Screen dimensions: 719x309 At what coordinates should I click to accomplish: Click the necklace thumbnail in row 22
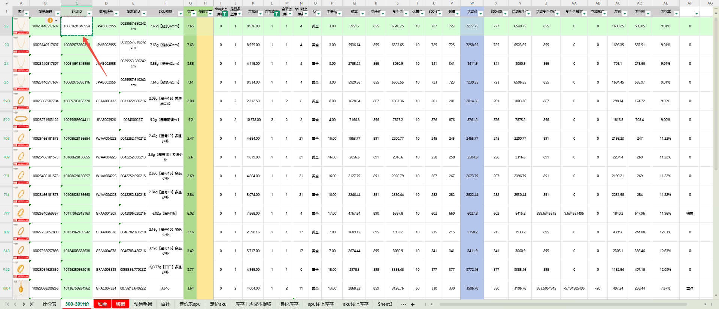21,26
